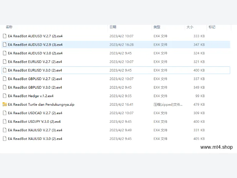Select file name EA ReadBot GBPUSD V.2.7 (2).ex4
Viewport: 237px width, 178px height.
pos(35,79)
